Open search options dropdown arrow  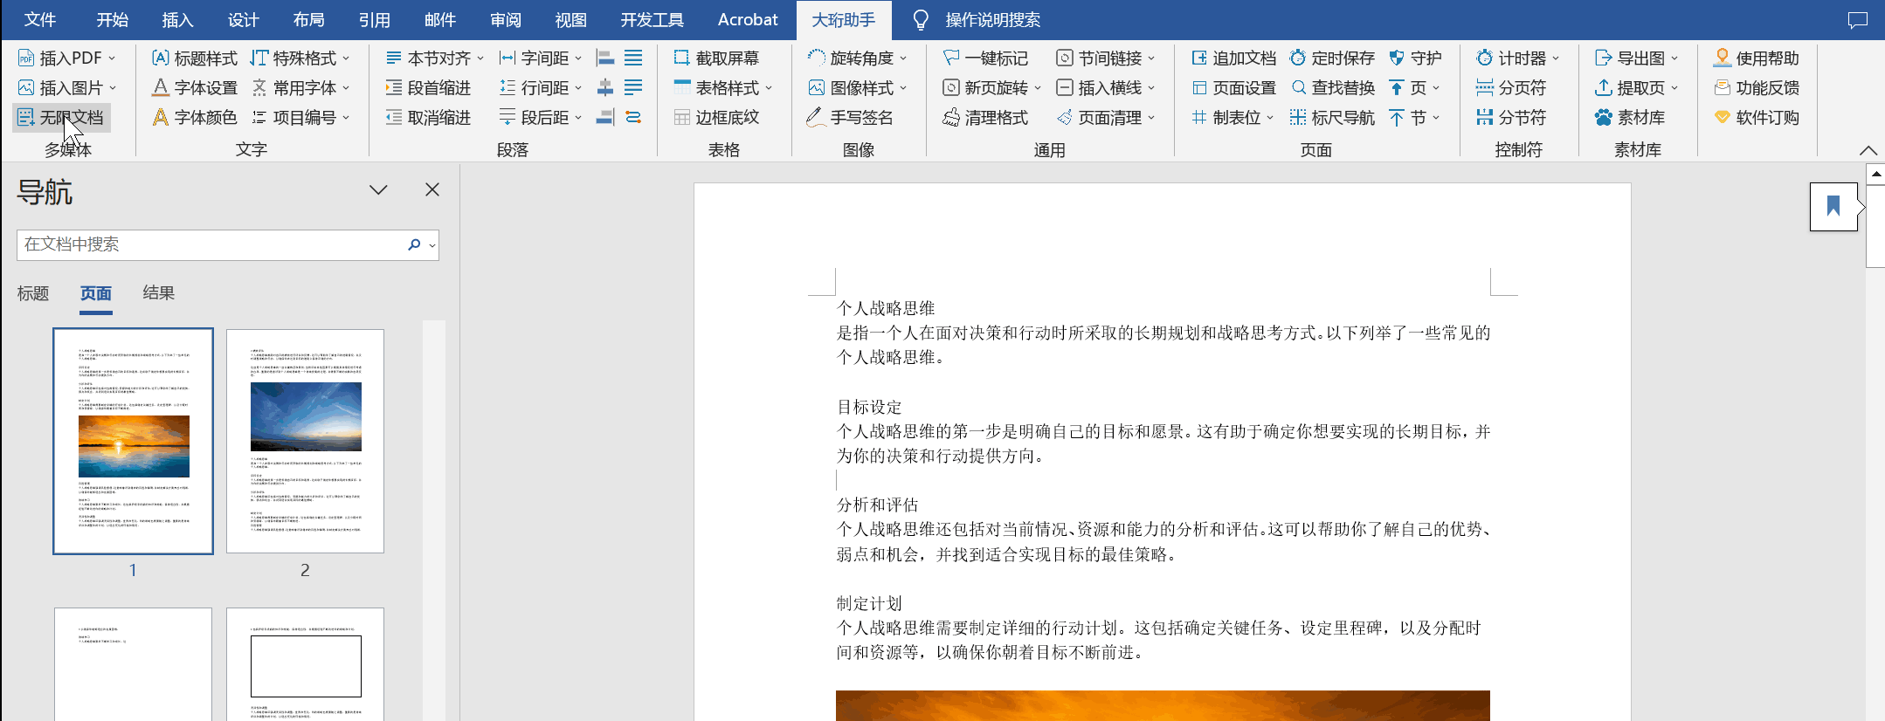click(432, 245)
